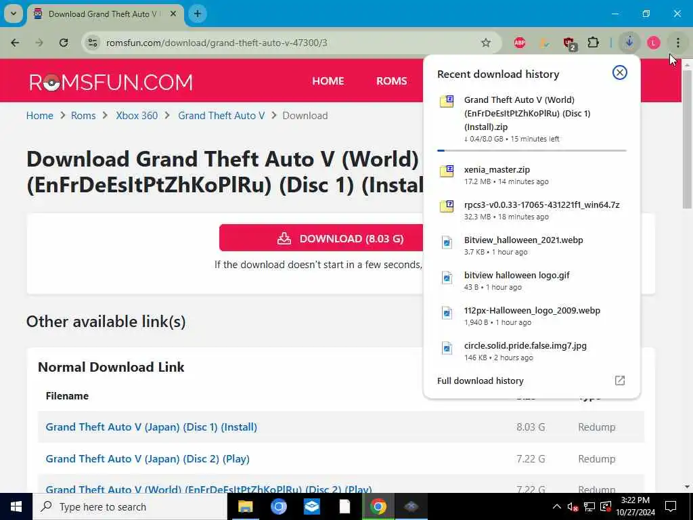
Task: Open xenia_master.zip from download history
Action: pyautogui.click(x=532, y=175)
